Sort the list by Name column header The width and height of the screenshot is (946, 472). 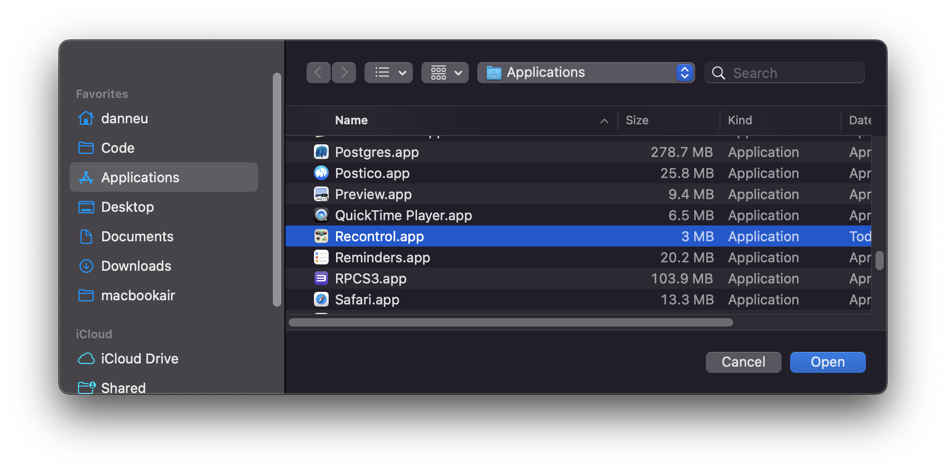click(x=351, y=120)
